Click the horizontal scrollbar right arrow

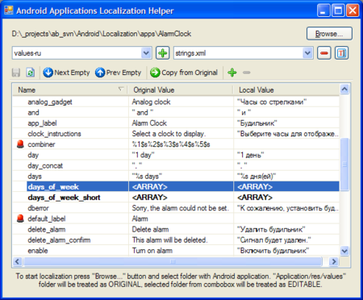[x=334, y=261]
